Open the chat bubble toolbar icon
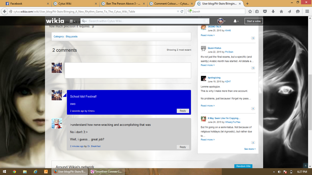The width and height of the screenshot is (312, 175). [x=297, y=12]
